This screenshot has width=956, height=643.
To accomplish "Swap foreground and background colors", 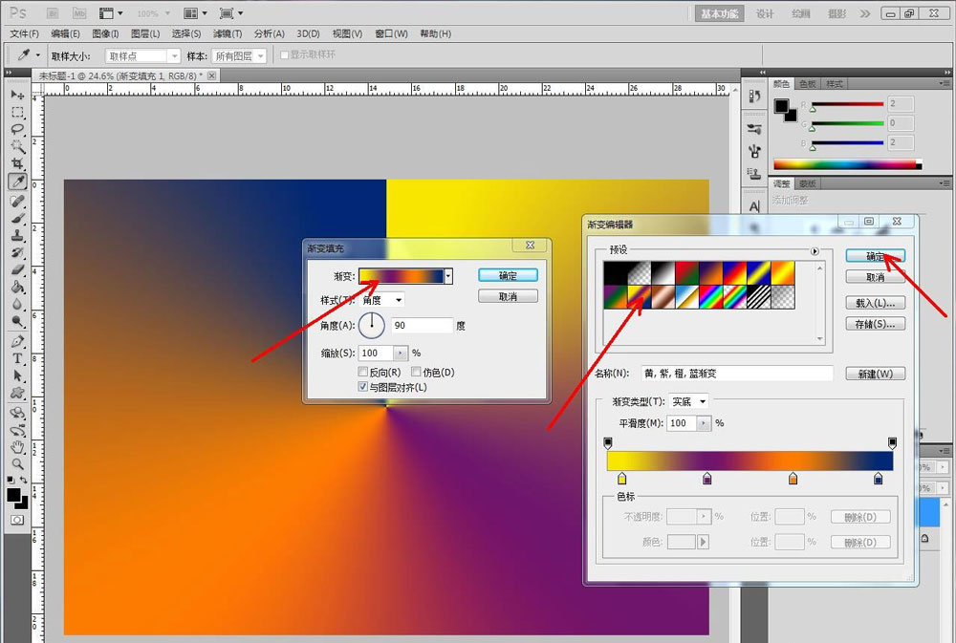I will coord(24,480).
